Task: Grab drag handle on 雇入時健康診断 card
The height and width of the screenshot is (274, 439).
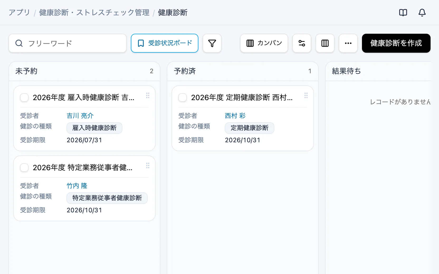Action: pos(148,95)
